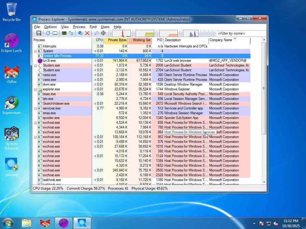
Task: Collapse the Student.exe 2008 tree node
Action: 35,66
